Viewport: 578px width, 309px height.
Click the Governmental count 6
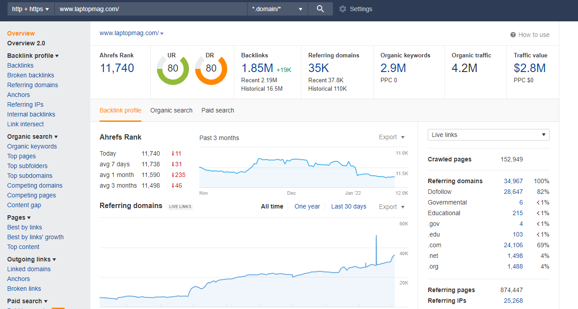point(521,202)
